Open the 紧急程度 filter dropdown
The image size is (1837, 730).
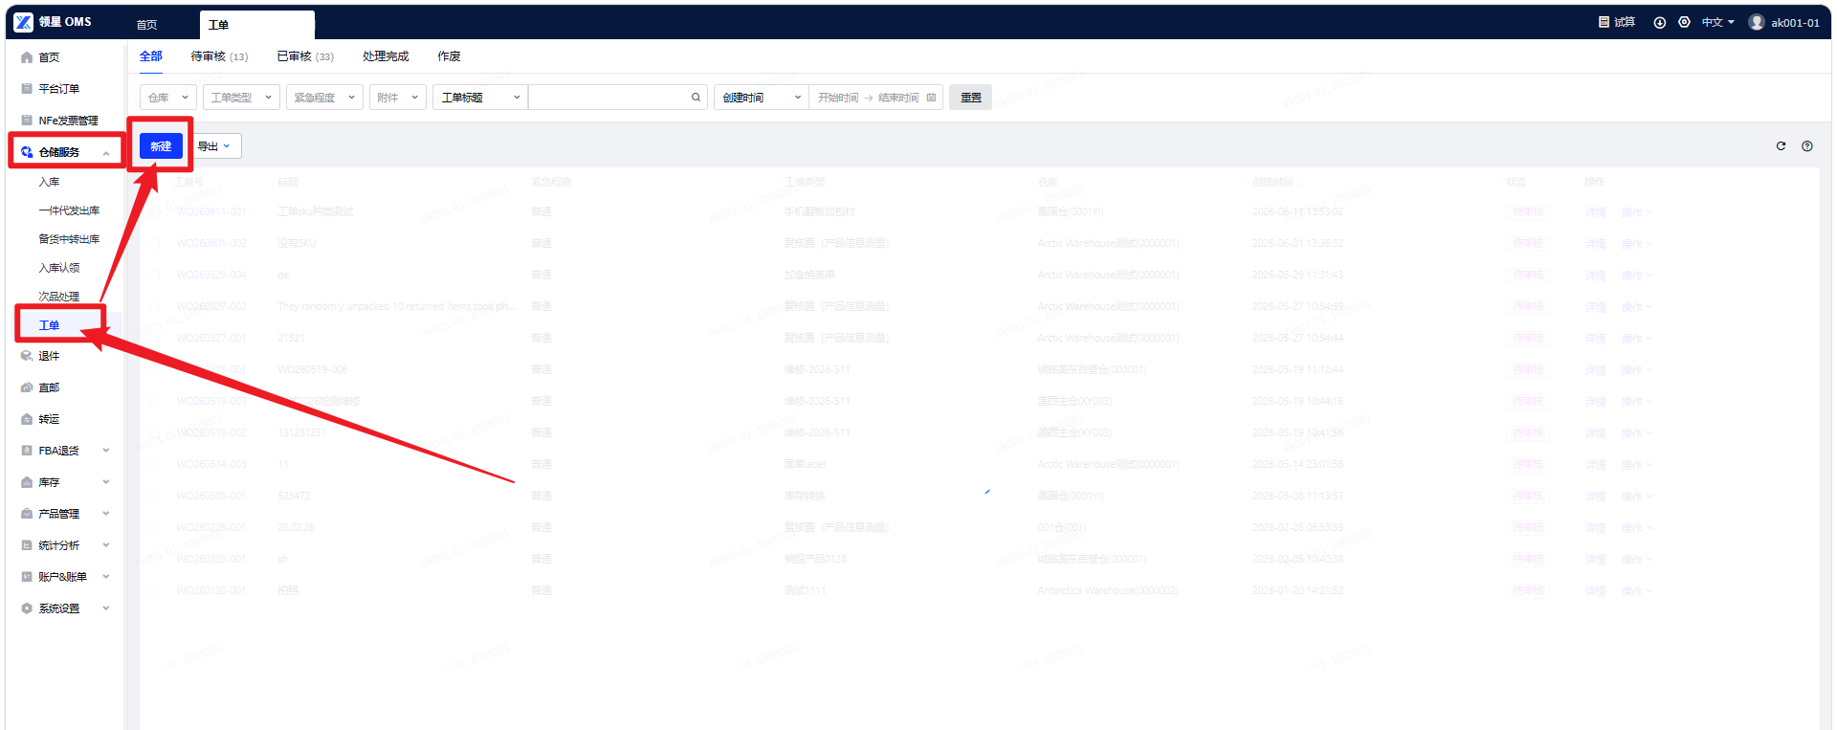coord(324,98)
